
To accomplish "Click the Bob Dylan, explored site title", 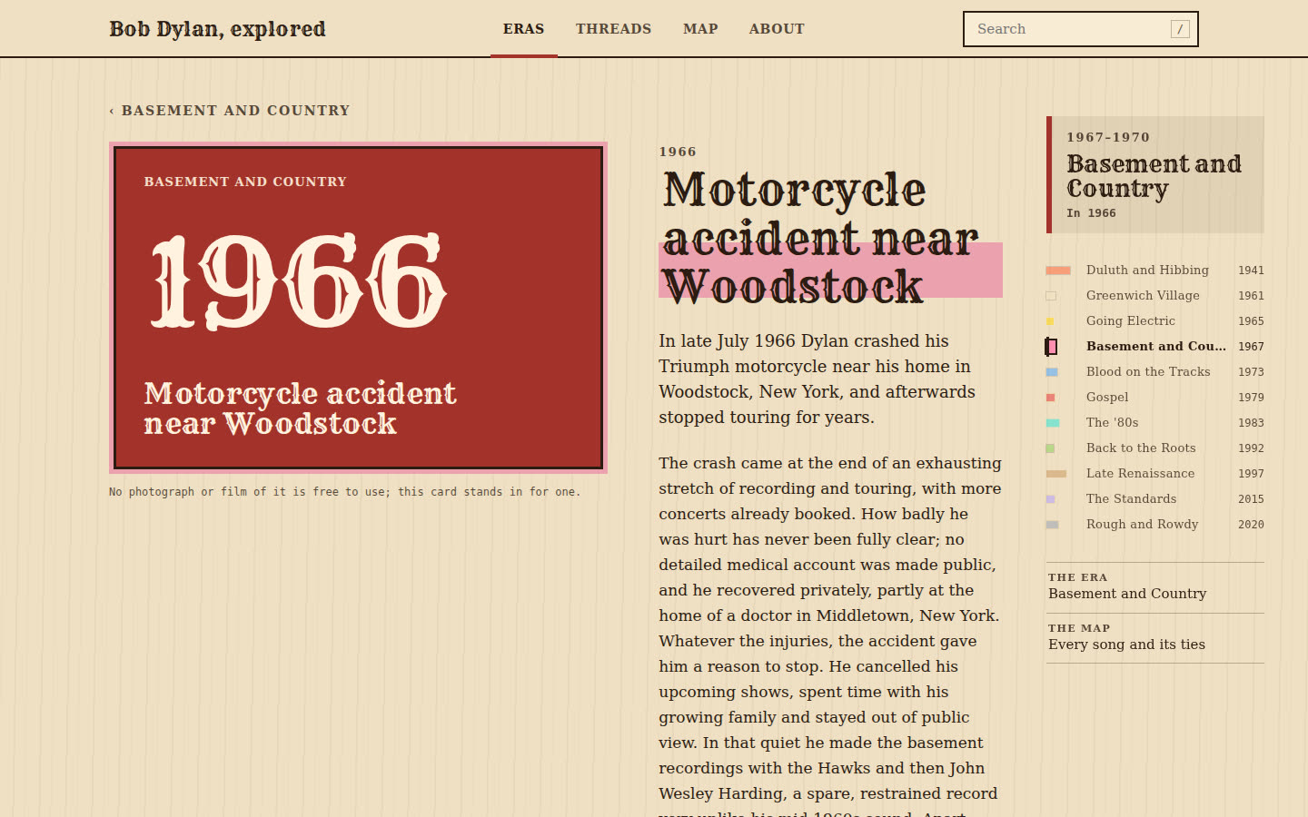I will [x=217, y=29].
